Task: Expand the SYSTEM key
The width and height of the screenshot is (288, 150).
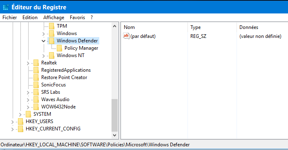Action: [x=20, y=115]
